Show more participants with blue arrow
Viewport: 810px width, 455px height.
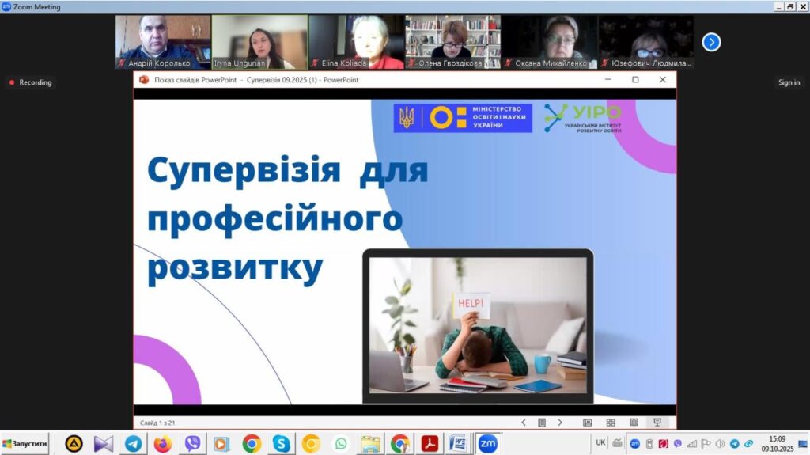711,42
